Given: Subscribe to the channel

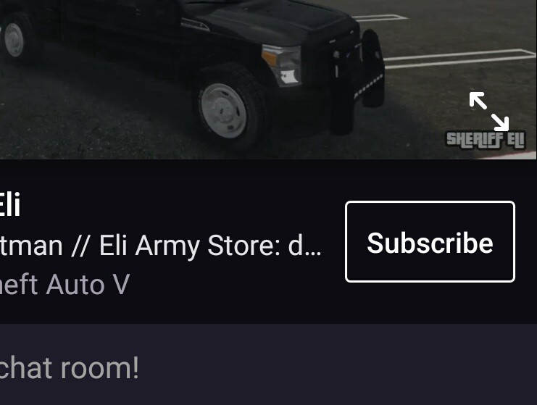Looking at the screenshot, I should tap(430, 242).
